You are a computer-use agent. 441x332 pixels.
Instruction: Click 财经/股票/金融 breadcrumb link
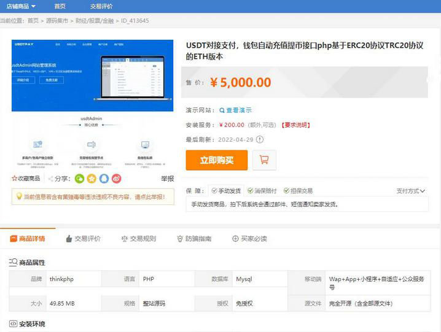point(95,20)
